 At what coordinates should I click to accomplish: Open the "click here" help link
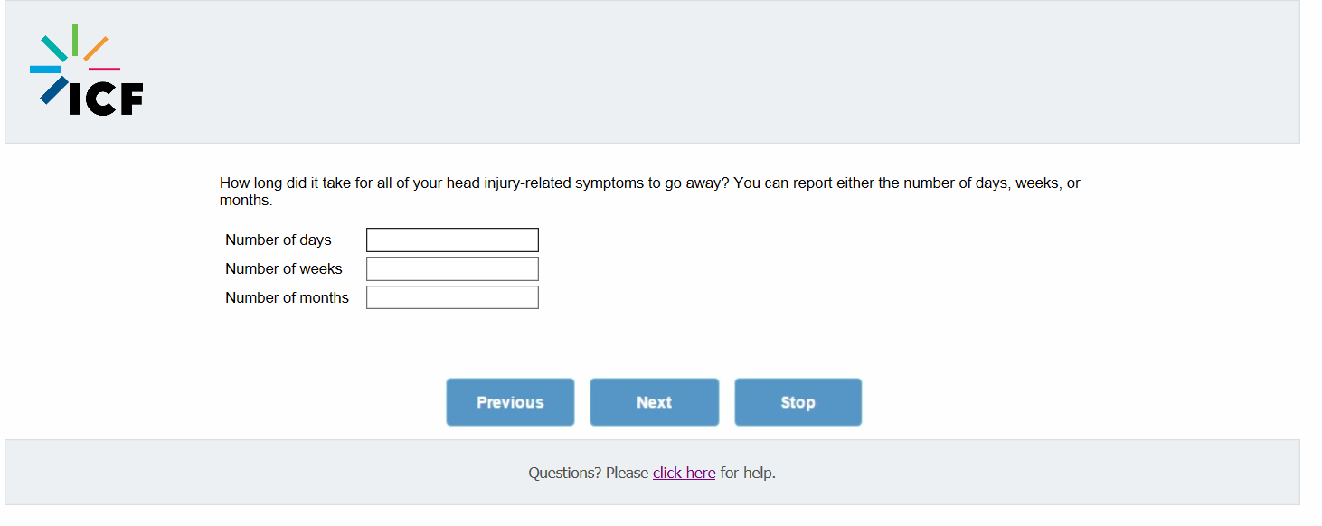684,473
